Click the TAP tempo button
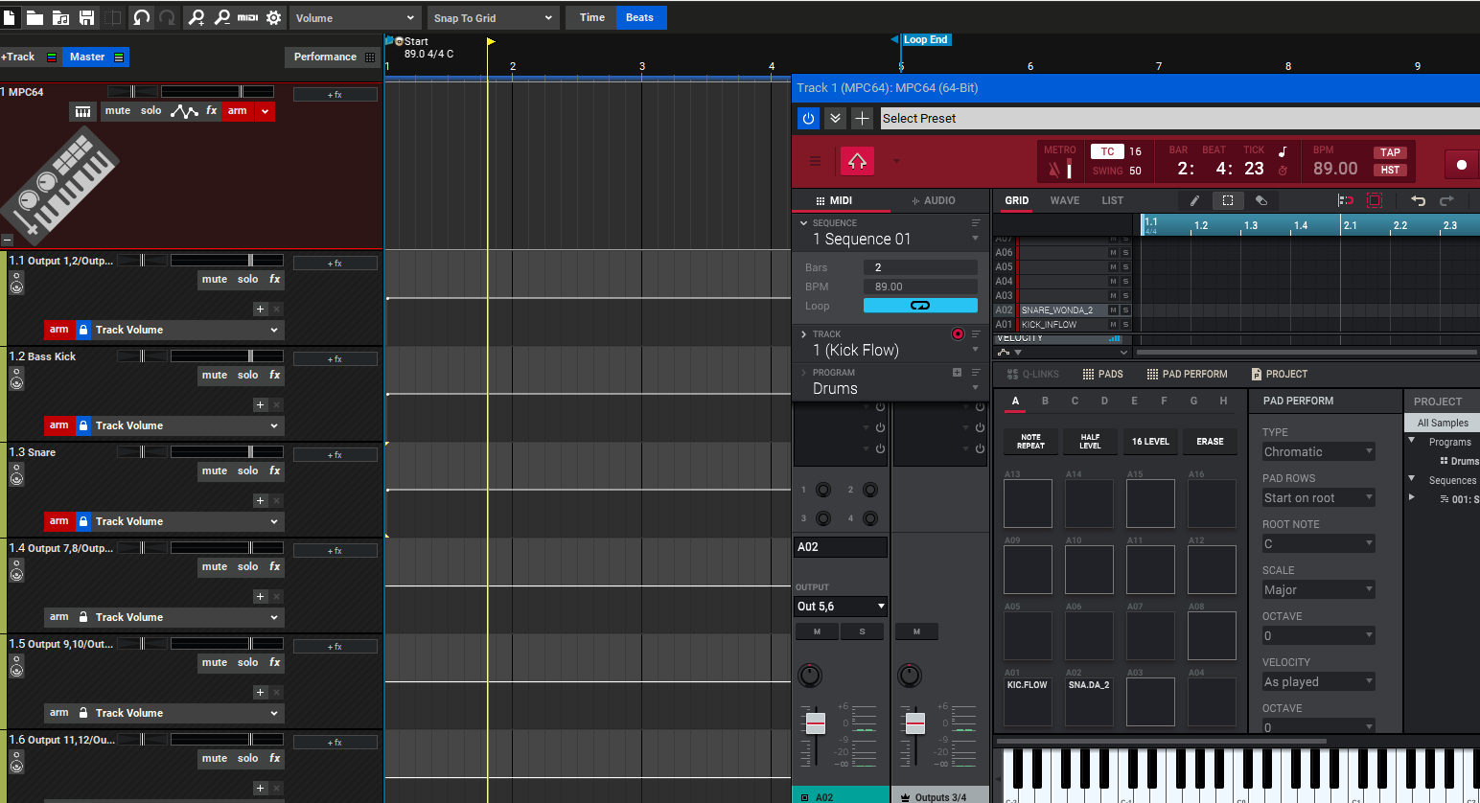Viewport: 1480px width, 803px height. [1390, 152]
